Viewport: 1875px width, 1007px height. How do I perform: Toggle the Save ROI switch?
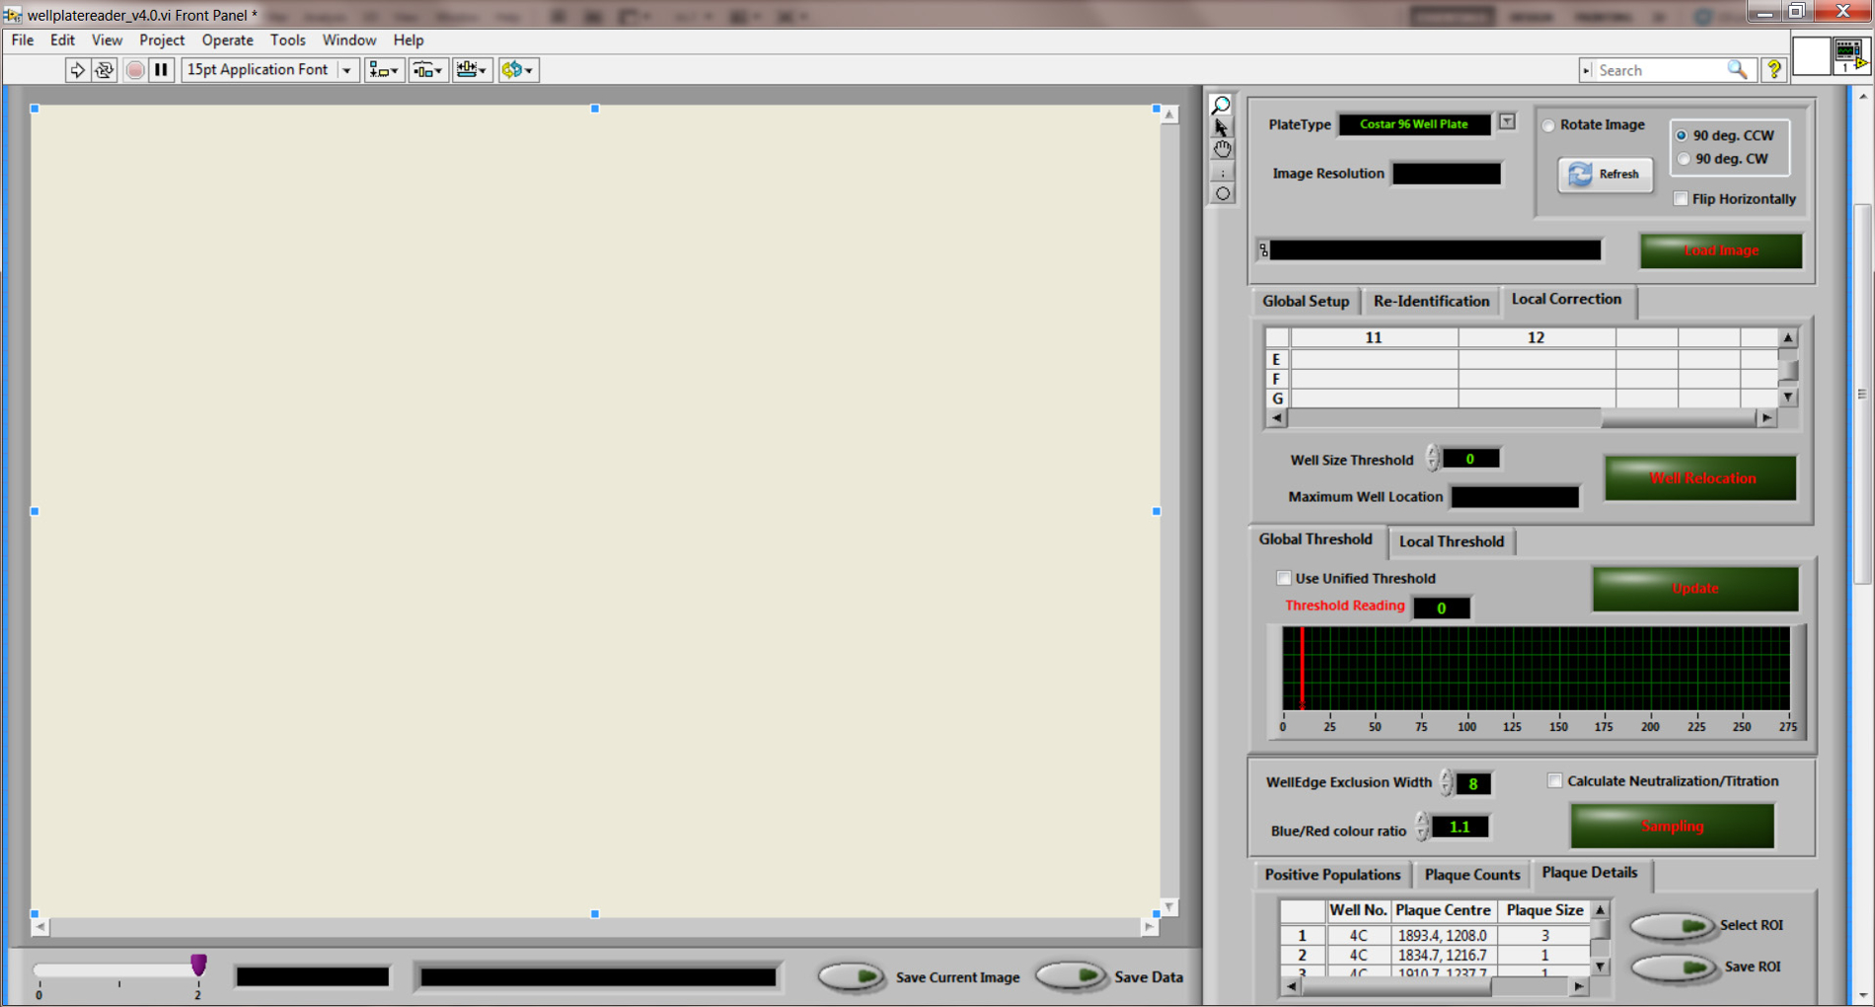click(x=1673, y=968)
